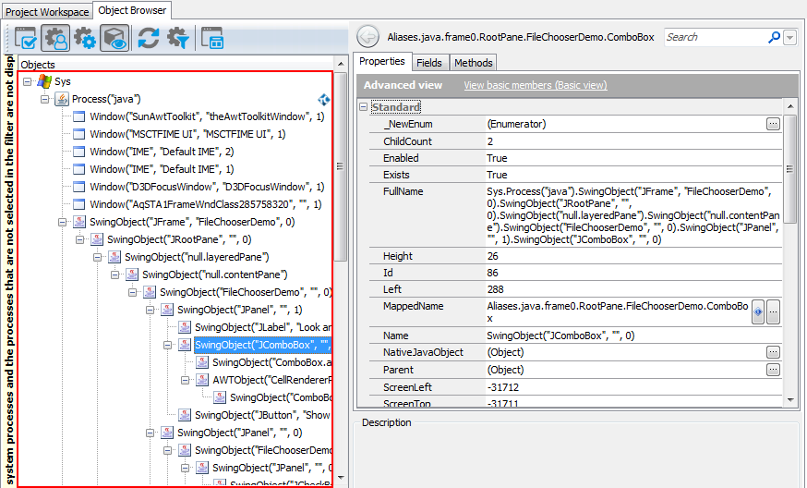Toggle the gear-with-user process filter icon
Screen dimensions: 807x488
pyautogui.click(x=56, y=38)
